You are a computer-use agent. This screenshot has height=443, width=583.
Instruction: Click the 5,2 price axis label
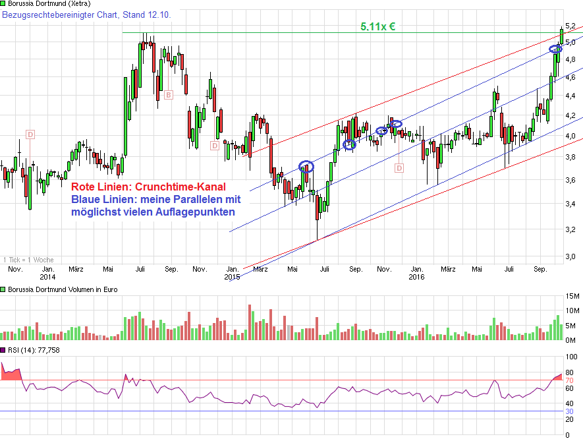tap(570, 26)
